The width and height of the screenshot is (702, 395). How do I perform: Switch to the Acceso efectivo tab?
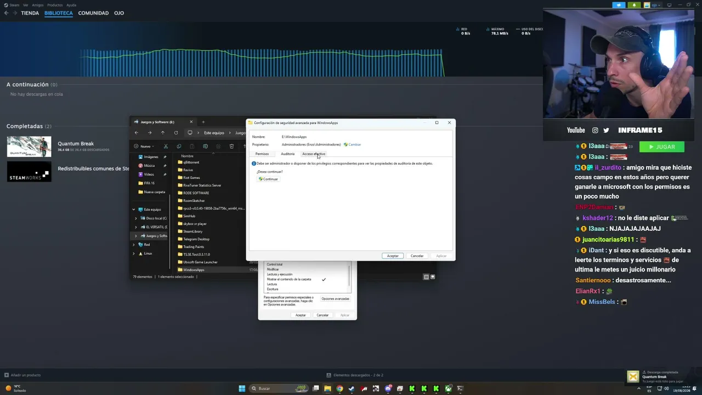[x=314, y=154]
